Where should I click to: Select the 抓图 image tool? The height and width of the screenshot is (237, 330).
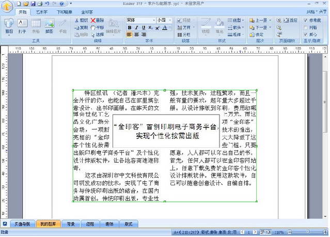click(49, 26)
